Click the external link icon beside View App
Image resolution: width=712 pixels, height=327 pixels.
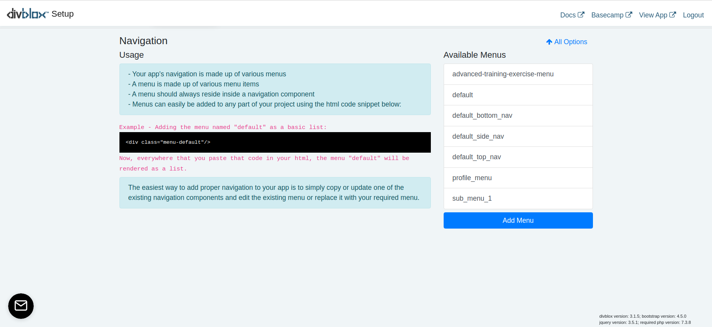point(672,15)
